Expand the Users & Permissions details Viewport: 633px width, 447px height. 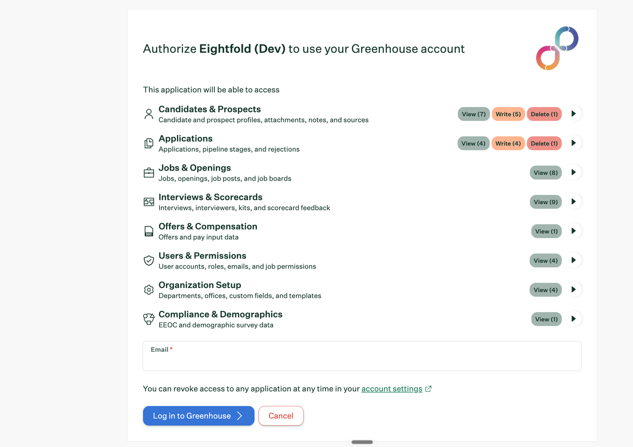573,261
